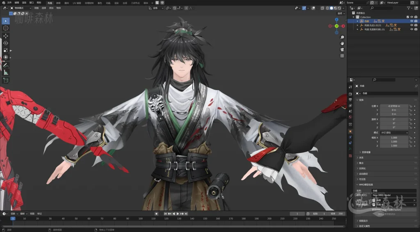Select the Annotate tool
This screenshot has width=420, height=232.
(6, 65)
